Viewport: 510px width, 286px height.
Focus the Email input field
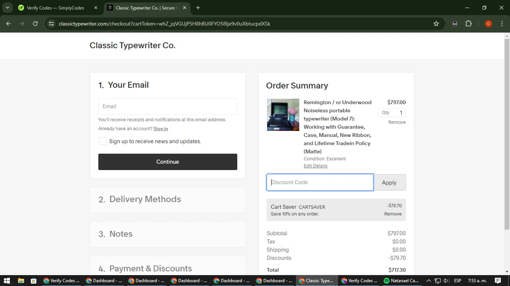[168, 106]
